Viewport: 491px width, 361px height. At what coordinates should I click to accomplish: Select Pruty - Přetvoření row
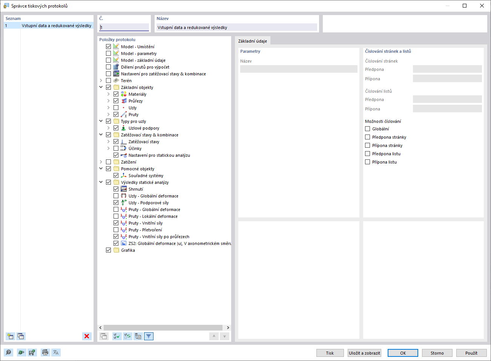click(x=145, y=230)
